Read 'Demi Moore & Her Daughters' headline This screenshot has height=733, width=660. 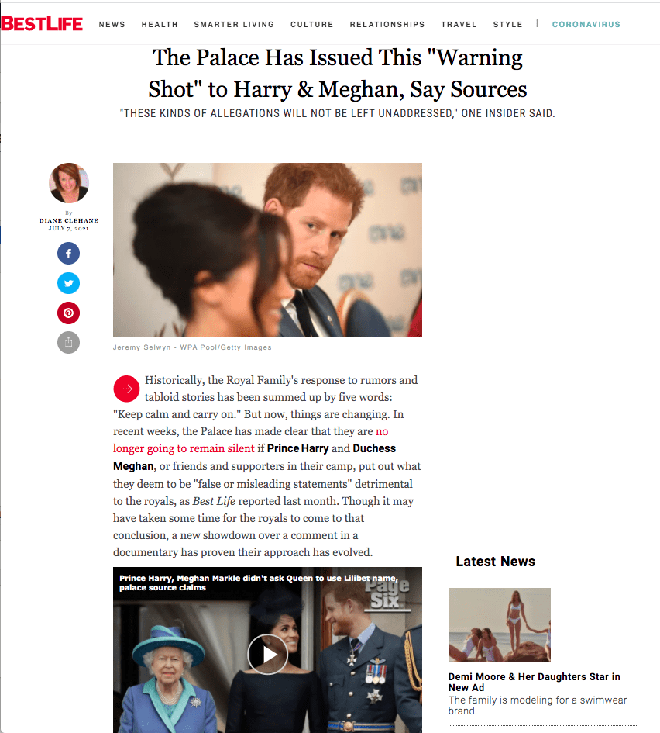click(535, 682)
